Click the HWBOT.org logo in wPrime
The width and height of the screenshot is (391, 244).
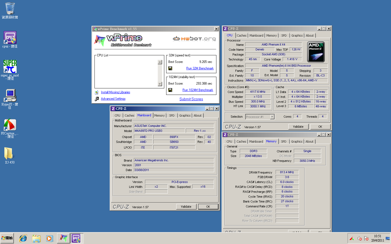click(x=194, y=39)
